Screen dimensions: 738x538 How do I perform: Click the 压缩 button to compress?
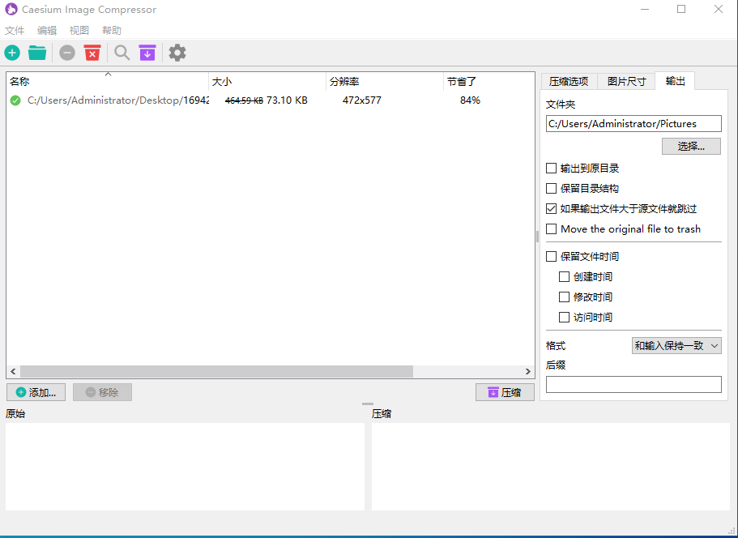click(x=505, y=392)
